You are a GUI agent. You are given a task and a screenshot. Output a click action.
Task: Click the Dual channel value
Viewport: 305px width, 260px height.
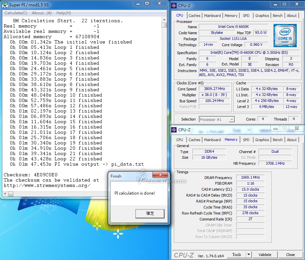tap(275, 151)
